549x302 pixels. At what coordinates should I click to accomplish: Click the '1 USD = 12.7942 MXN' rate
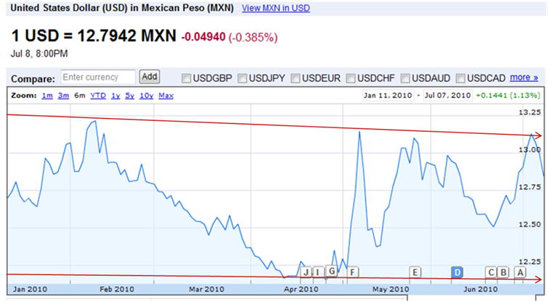click(x=94, y=35)
